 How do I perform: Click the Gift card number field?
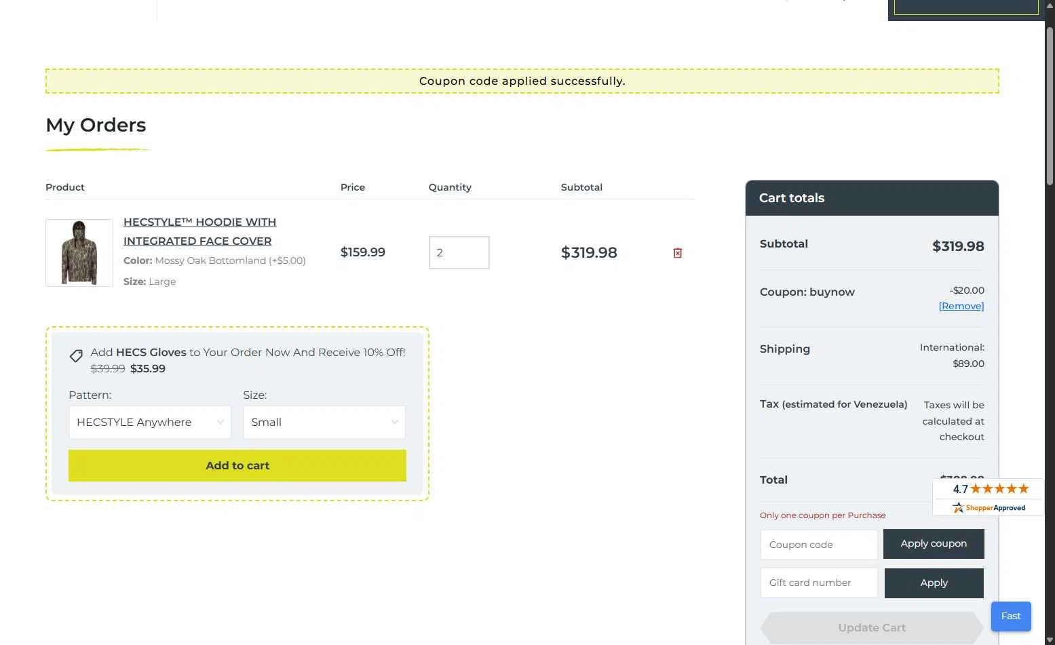tap(819, 583)
